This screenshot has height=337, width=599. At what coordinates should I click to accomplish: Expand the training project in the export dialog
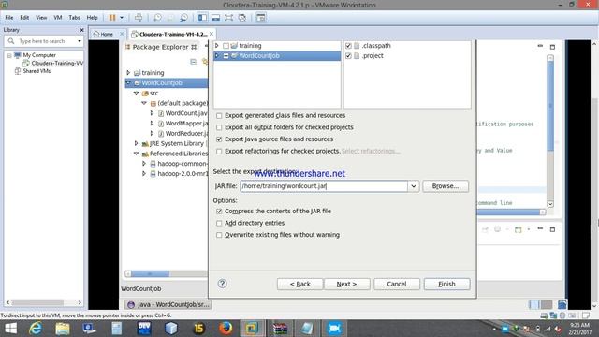(x=217, y=46)
